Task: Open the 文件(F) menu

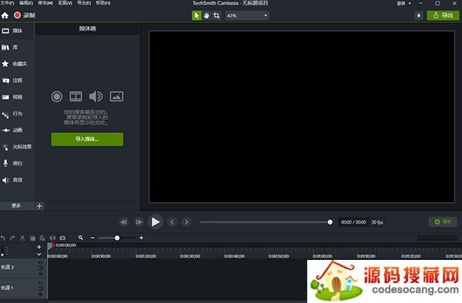Action: pos(7,3)
